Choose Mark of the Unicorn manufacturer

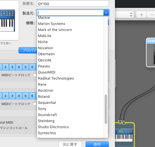pyautogui.click(x=70, y=30)
